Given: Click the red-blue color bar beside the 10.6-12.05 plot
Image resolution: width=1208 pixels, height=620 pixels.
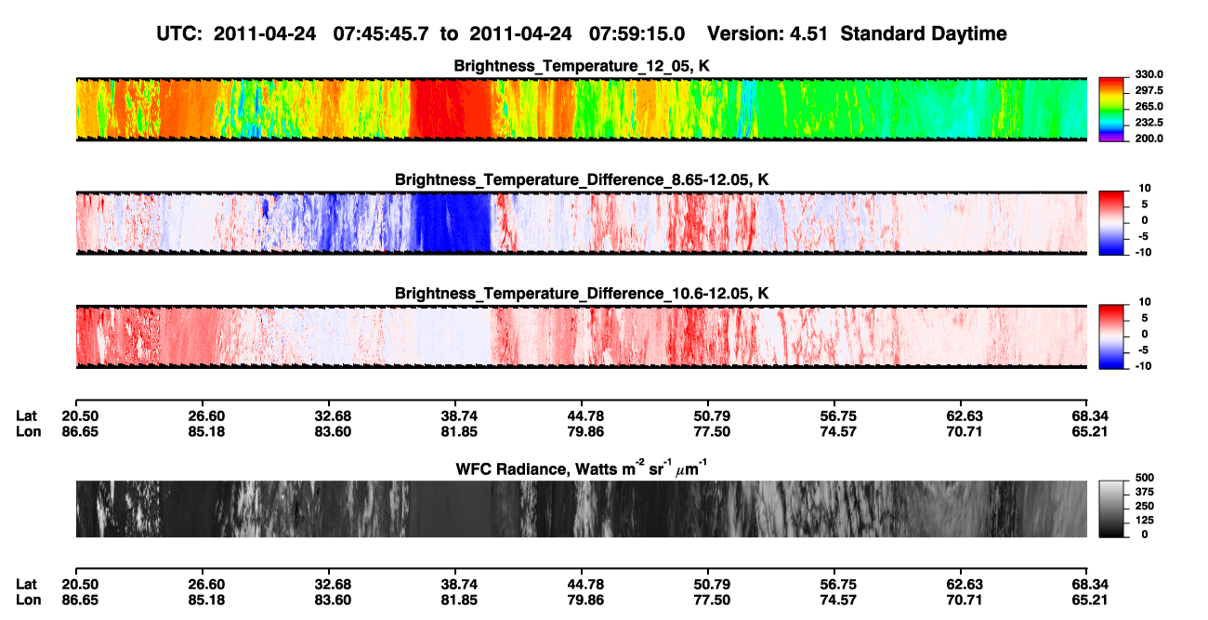Looking at the screenshot, I should (x=1112, y=336).
